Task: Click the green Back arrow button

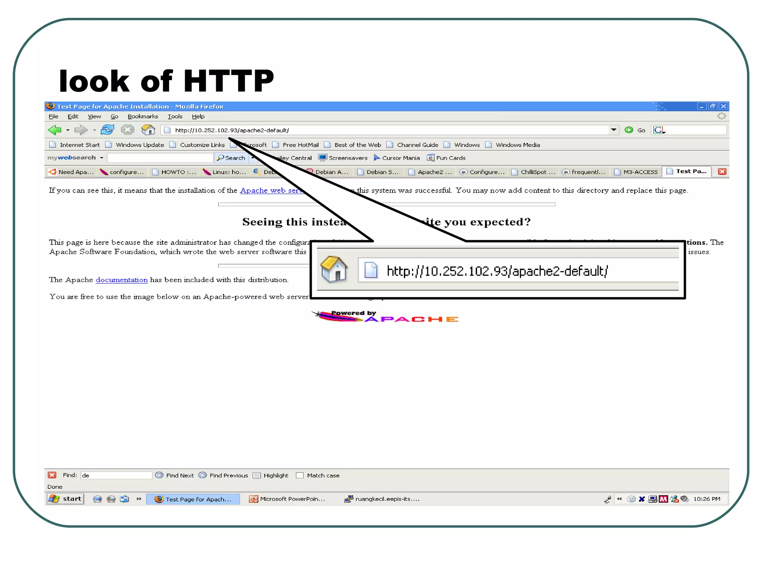Action: coord(55,130)
